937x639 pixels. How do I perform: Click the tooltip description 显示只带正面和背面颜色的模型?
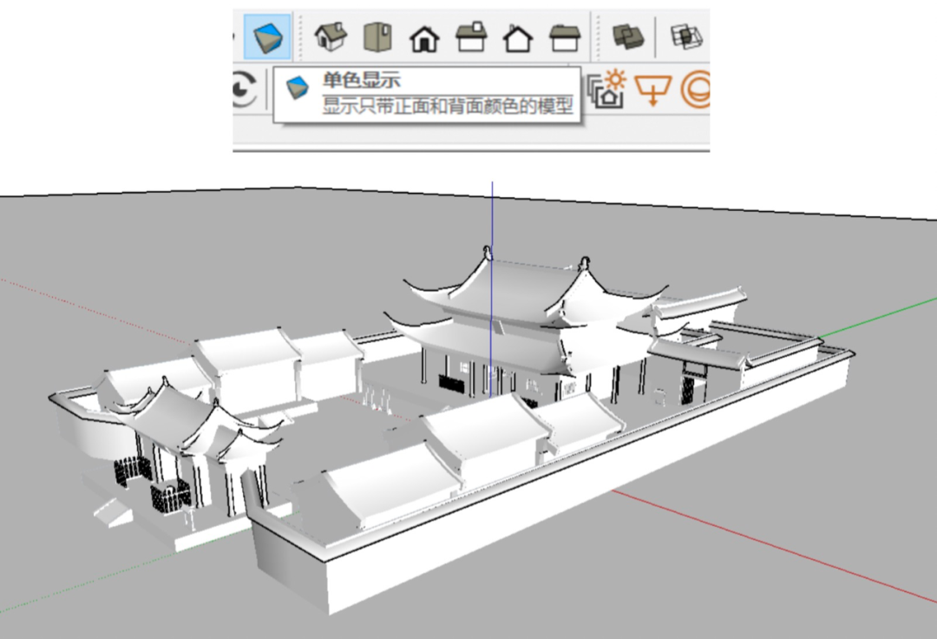[x=448, y=105]
